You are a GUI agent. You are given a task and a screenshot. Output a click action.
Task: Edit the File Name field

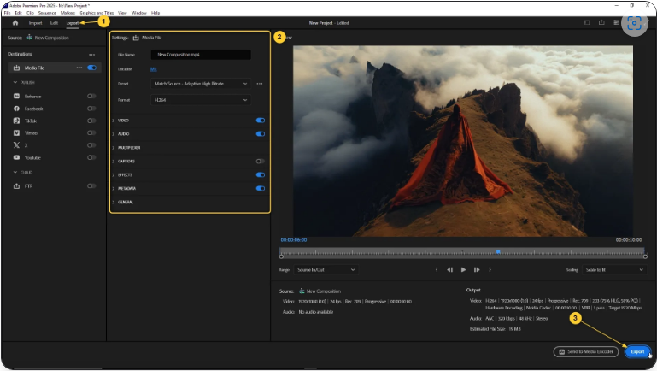(201, 55)
